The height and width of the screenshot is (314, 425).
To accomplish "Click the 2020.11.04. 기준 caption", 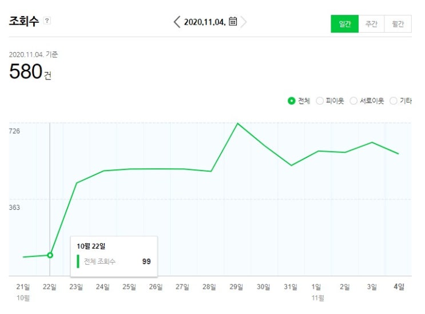I will click(33, 54).
